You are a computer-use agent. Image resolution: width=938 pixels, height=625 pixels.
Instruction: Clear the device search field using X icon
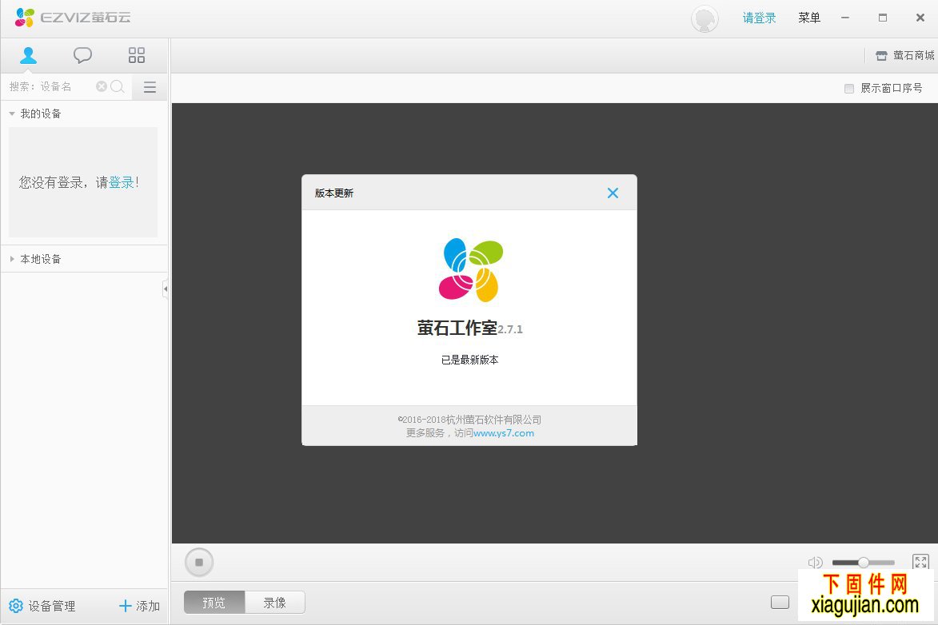coord(102,87)
